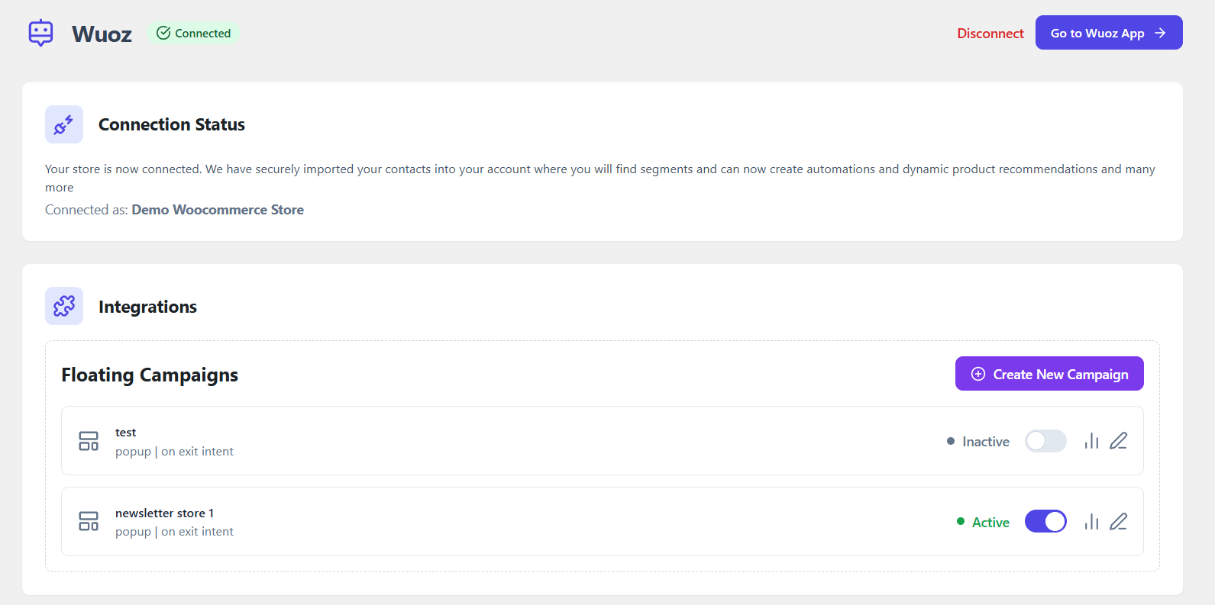Screen dimensions: 1215x605
Task: Select the test campaign name
Action: point(126,433)
